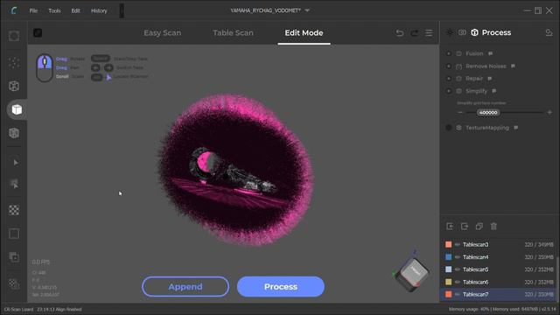Toggle the Repair step radio
The width and height of the screenshot is (560, 315).
449,79
